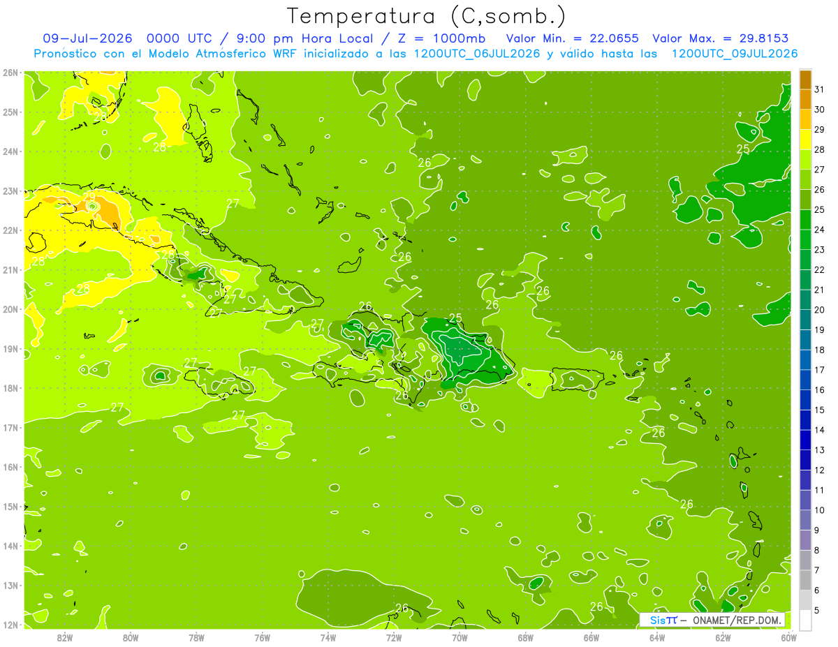The width and height of the screenshot is (838, 647).
Task: Click the colorbar swatch between 30 and 31
Action: pyautogui.click(x=805, y=100)
